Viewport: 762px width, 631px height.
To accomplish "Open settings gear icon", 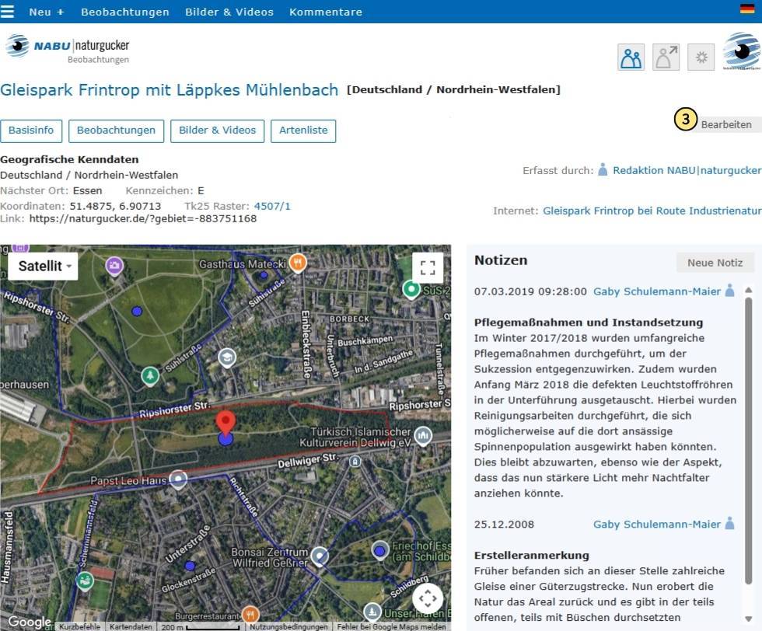I will click(701, 58).
